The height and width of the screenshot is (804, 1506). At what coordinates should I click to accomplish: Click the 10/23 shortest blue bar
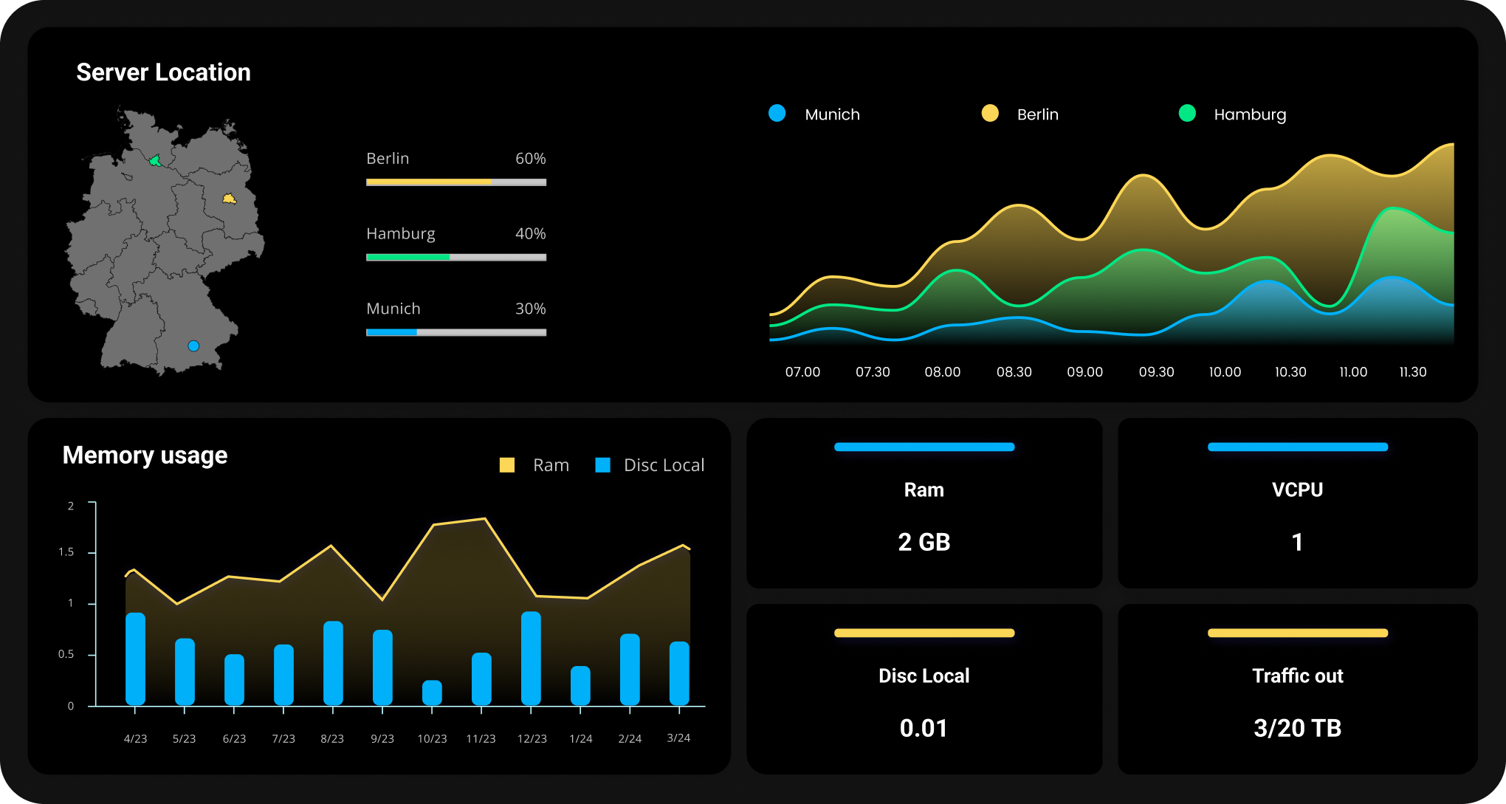click(432, 693)
